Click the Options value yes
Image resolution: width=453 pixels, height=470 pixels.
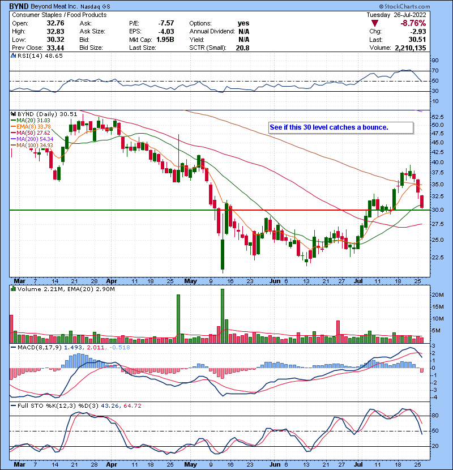point(243,23)
